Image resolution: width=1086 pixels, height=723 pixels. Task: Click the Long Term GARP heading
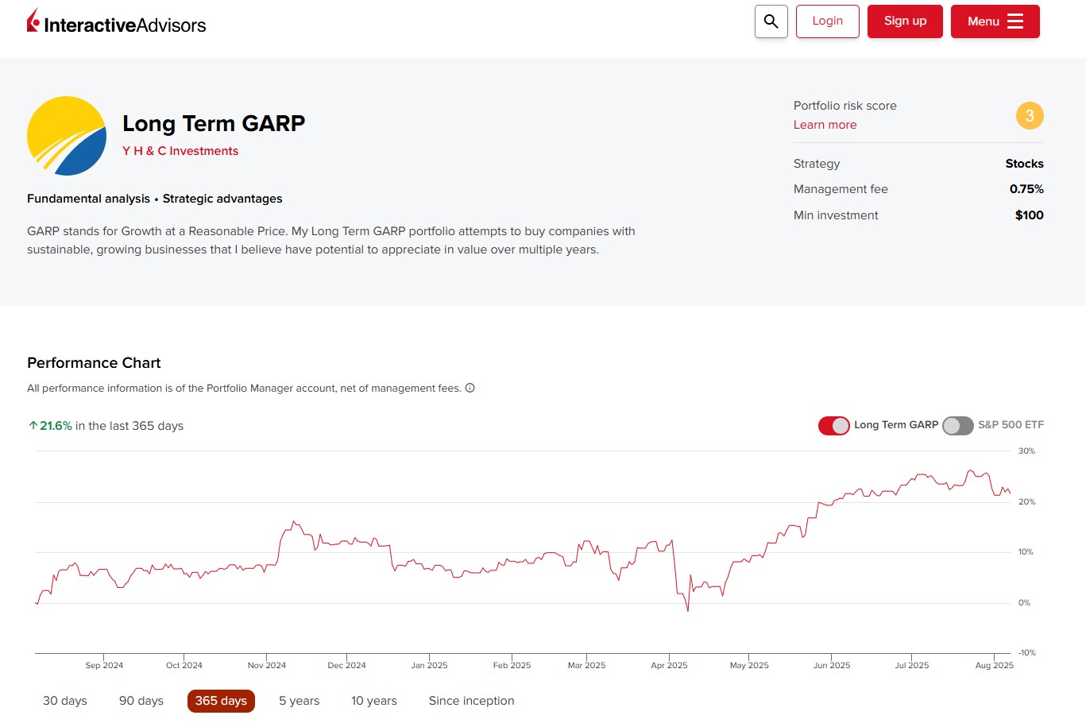tap(214, 123)
